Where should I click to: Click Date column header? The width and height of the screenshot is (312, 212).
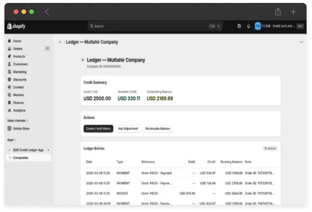[89, 162]
